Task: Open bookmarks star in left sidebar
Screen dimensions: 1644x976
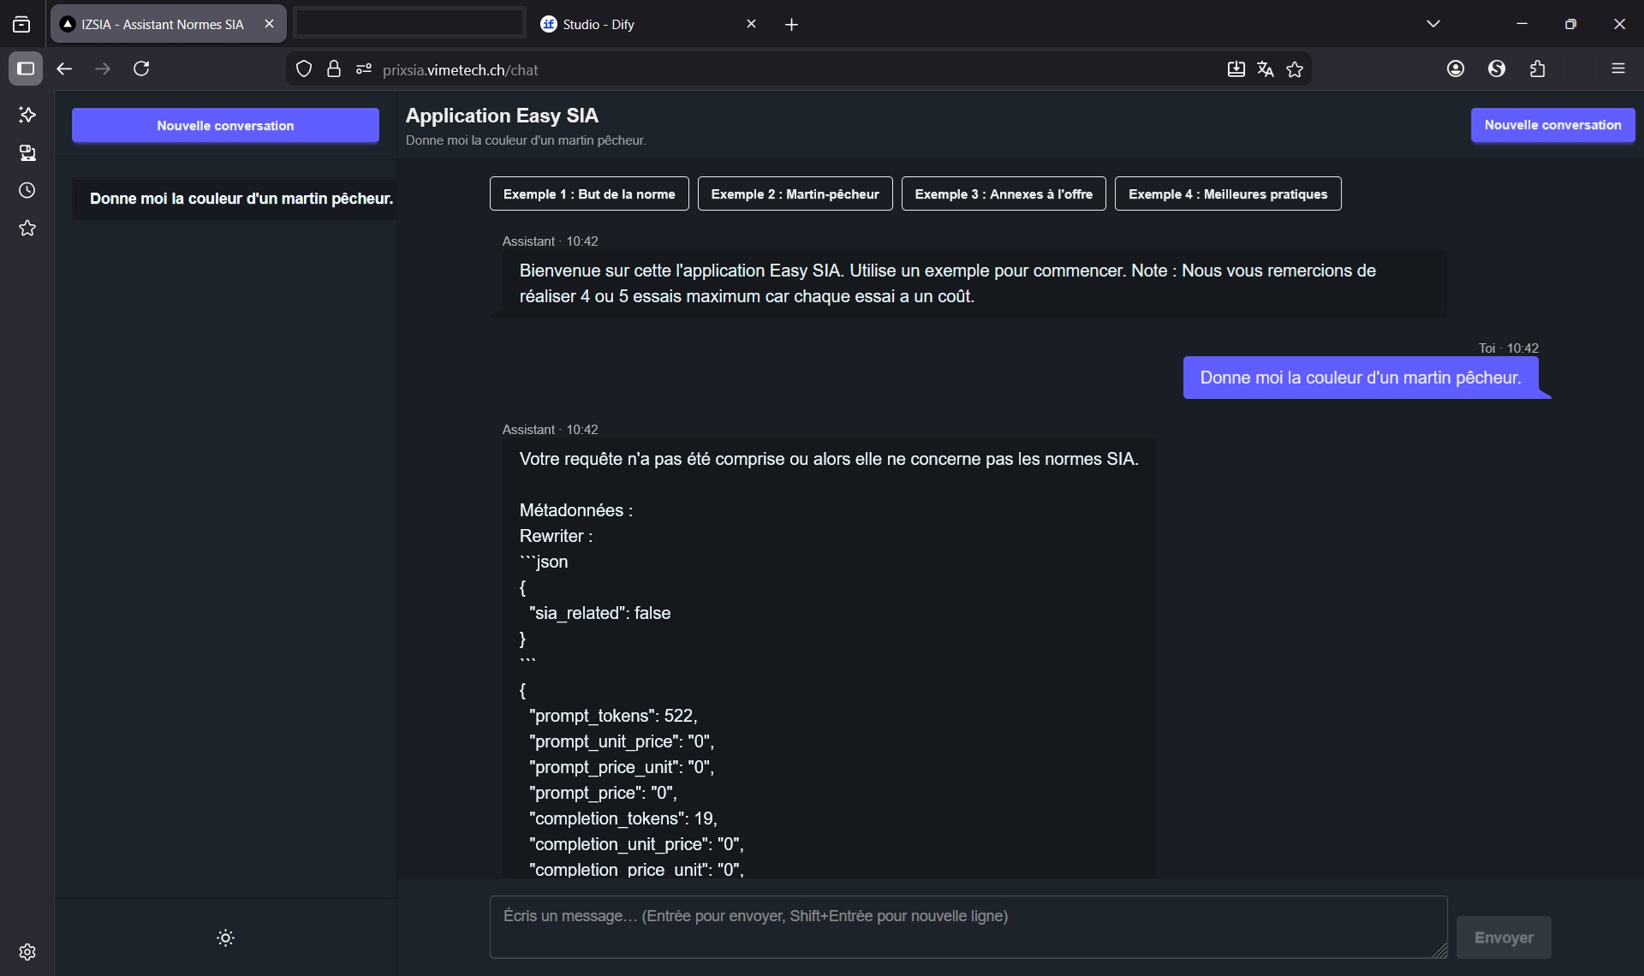Action: (27, 228)
